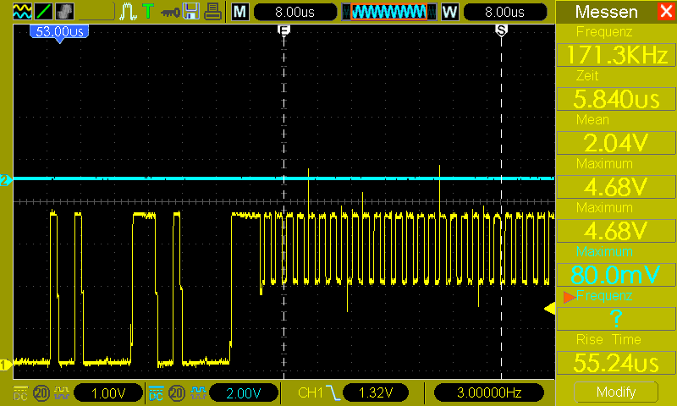Viewport: 677px width, 406px height.
Task: Select the 55.24us Rise Time measurement
Action: coord(616,363)
